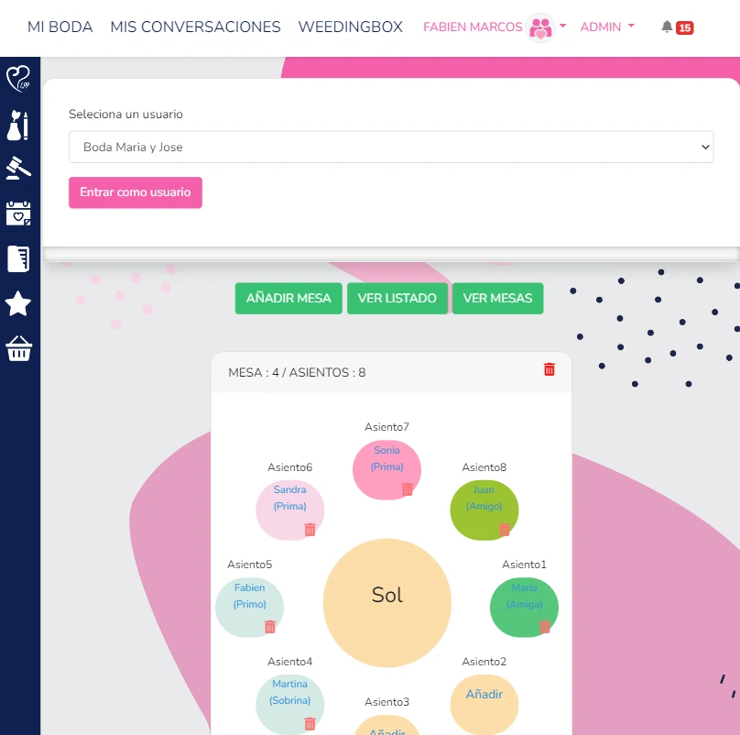Remove Sonia from Asiento7 with the trash icon

click(x=408, y=489)
